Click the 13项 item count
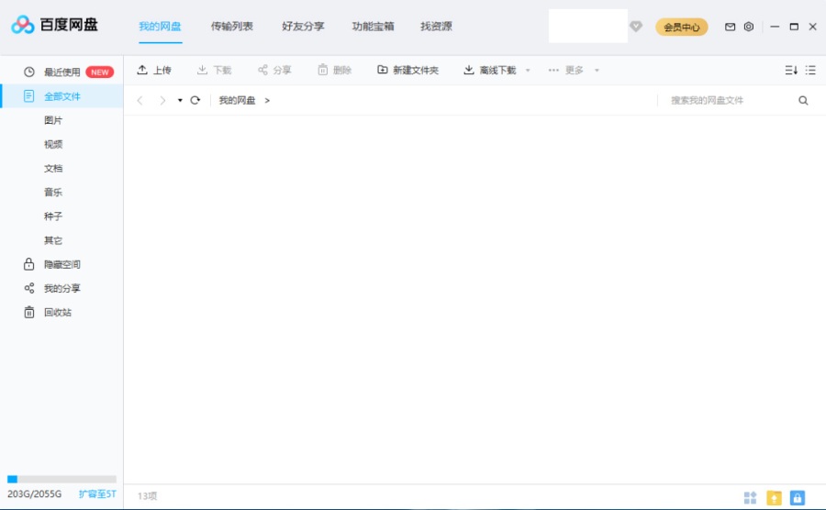 point(148,496)
